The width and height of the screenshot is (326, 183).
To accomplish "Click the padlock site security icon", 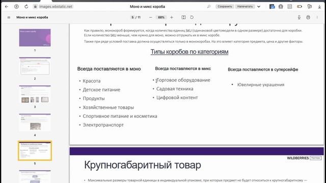I will click(x=35, y=7).
